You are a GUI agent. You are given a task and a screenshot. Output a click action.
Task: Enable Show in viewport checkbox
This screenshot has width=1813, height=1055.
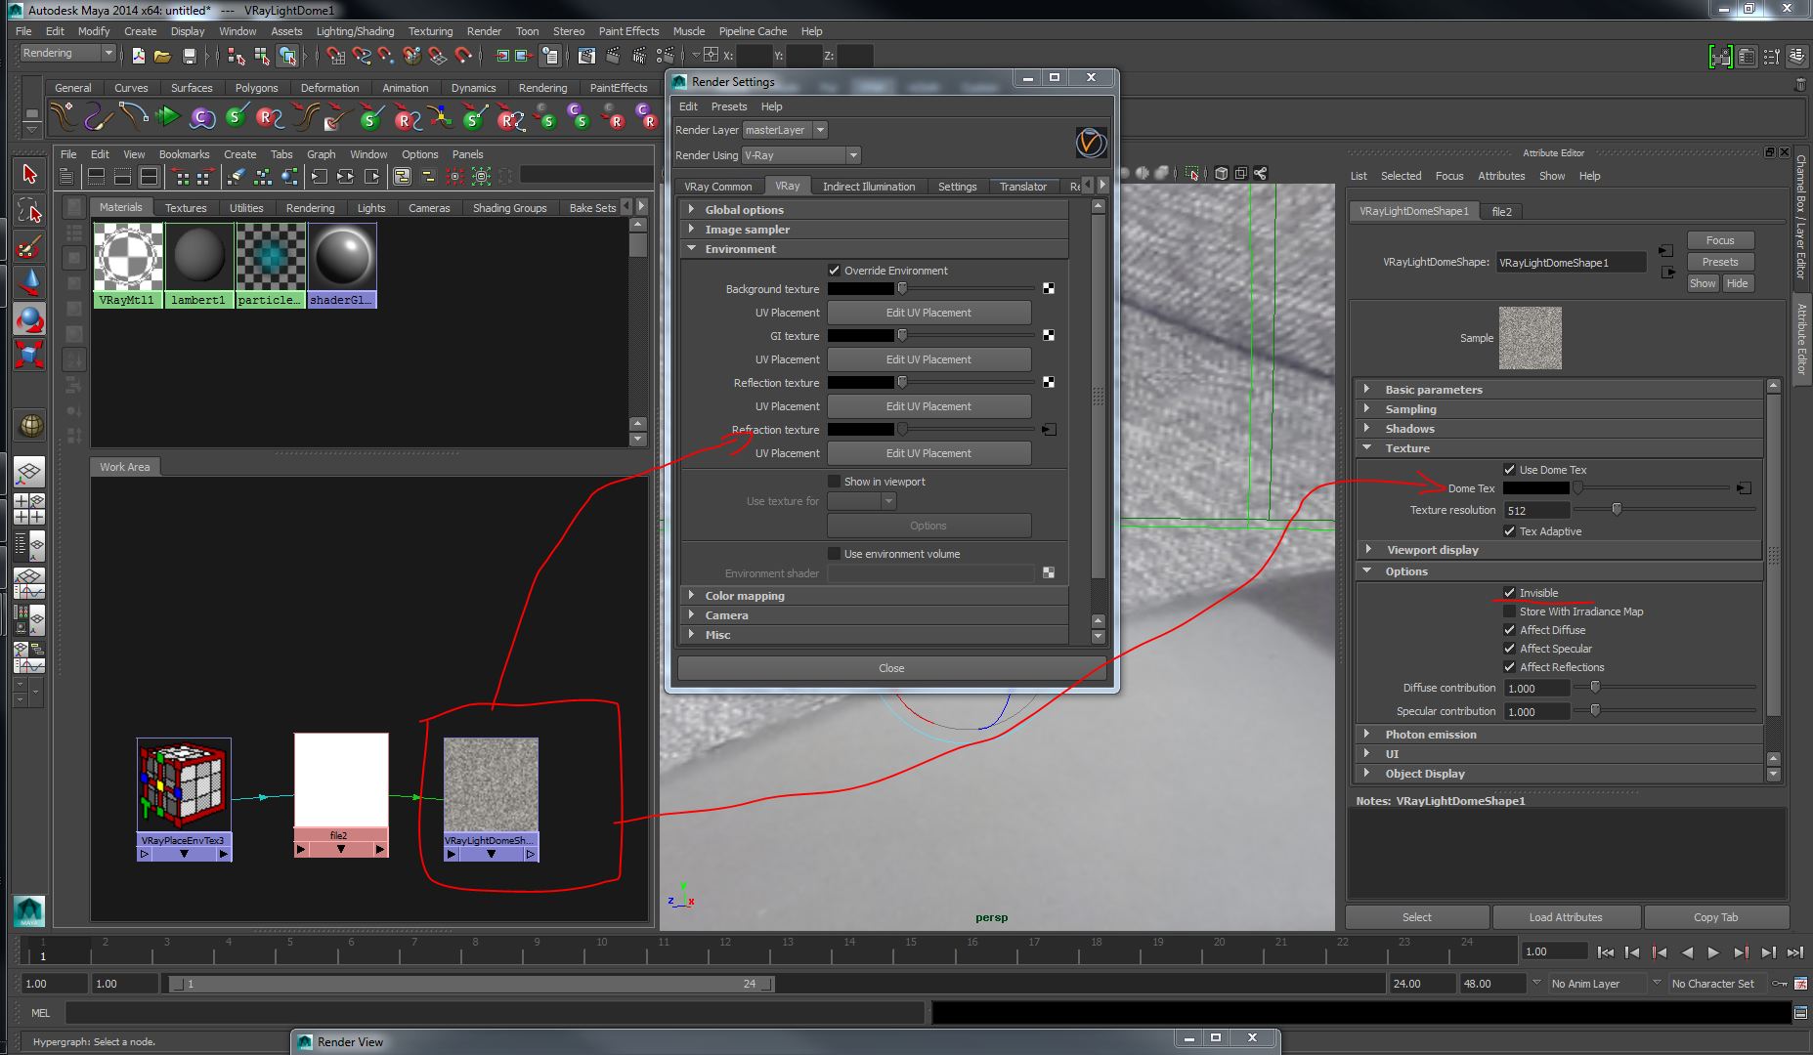coord(834,482)
